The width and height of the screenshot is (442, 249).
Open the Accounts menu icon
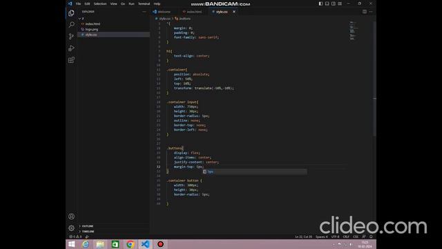(x=71, y=216)
